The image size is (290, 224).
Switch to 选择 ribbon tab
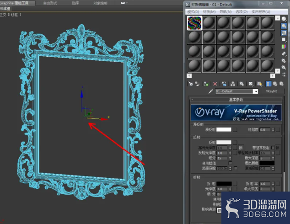coord(75,3)
